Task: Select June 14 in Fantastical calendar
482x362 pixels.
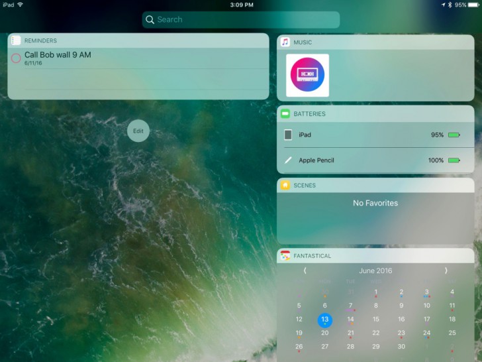Action: 350,319
